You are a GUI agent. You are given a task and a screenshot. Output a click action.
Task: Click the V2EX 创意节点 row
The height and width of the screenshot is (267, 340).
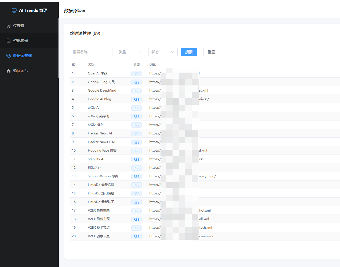205,236
